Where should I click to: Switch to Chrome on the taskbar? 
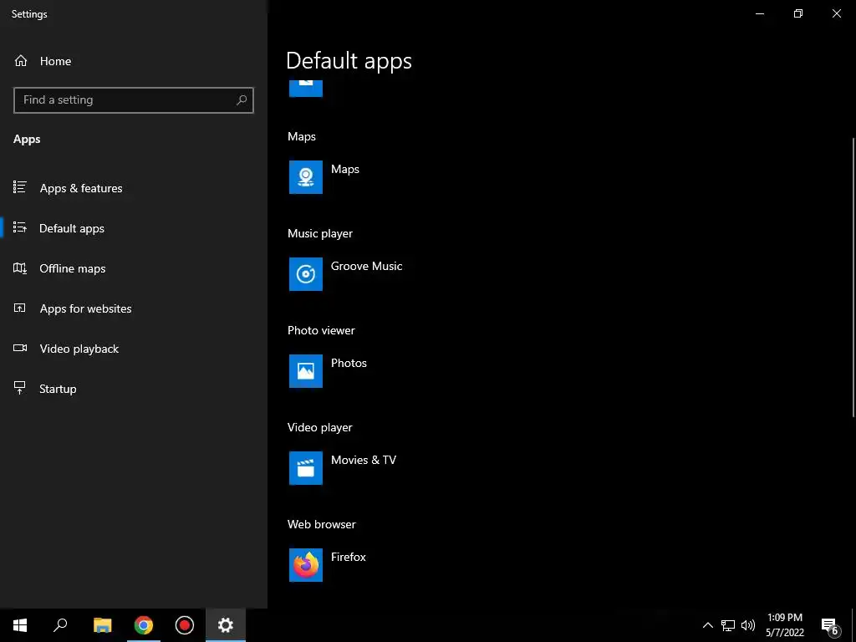click(144, 625)
